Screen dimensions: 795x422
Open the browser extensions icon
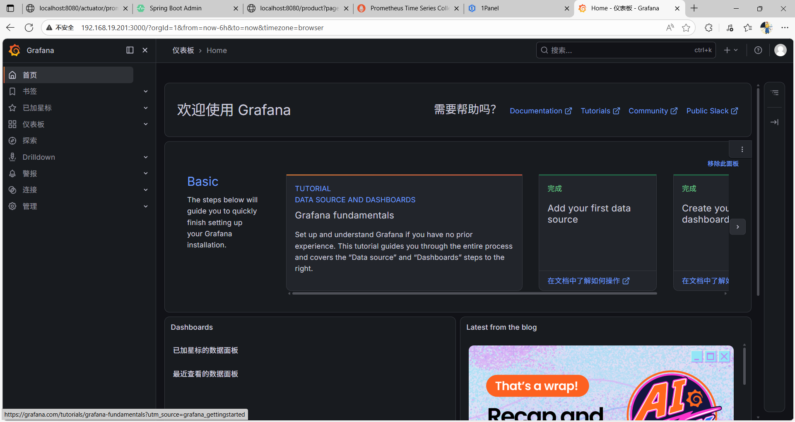coord(708,28)
